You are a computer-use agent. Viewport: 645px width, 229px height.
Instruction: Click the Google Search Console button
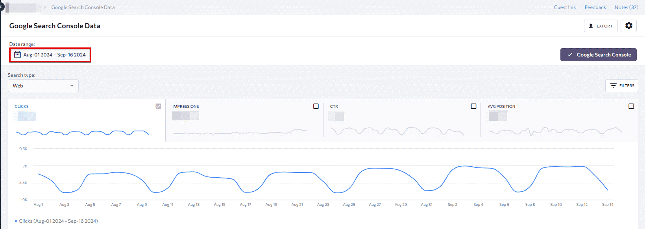click(598, 55)
